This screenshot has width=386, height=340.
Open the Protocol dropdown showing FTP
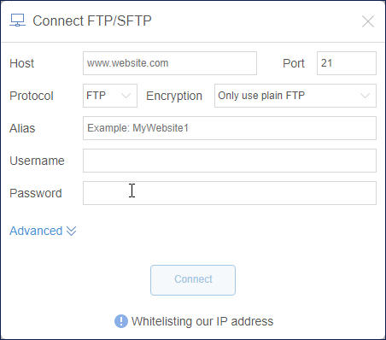110,96
